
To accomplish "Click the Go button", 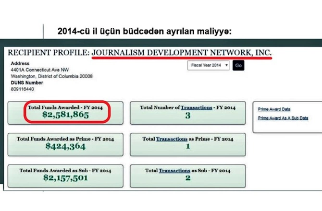I will click(x=238, y=65).
